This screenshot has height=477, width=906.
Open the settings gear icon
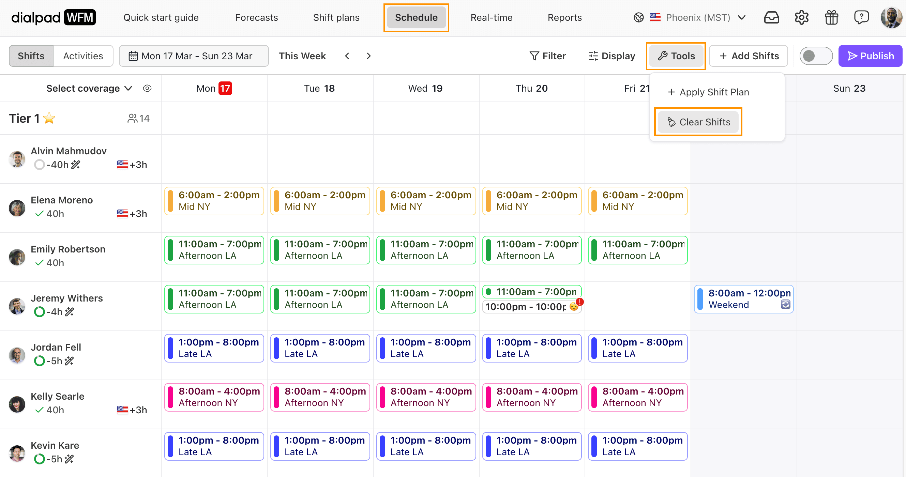tap(802, 17)
